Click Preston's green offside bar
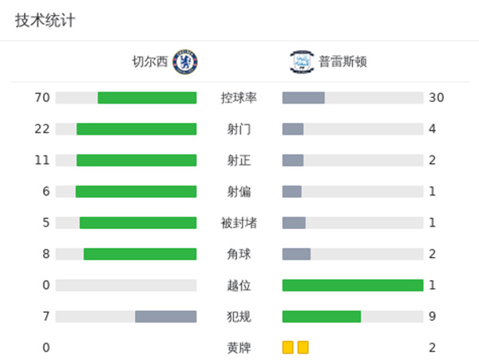 click(x=352, y=286)
